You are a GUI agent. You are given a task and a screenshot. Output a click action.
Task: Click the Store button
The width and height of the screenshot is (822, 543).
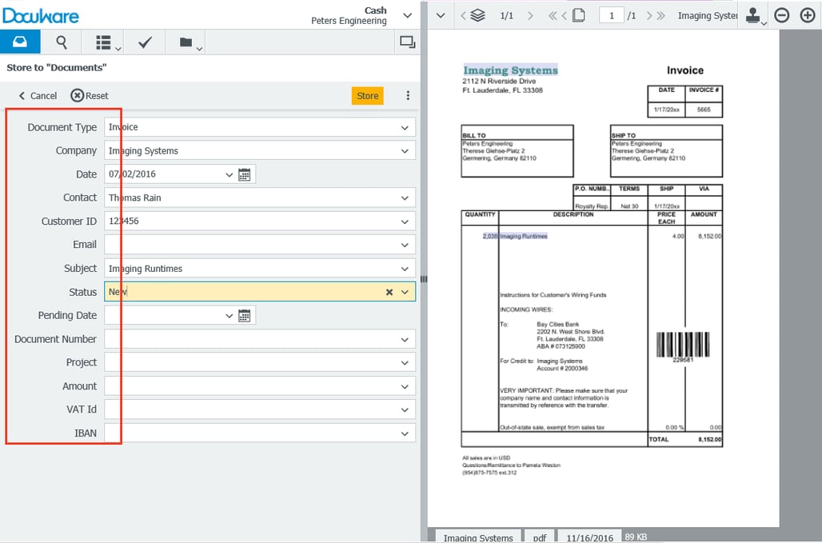367,95
